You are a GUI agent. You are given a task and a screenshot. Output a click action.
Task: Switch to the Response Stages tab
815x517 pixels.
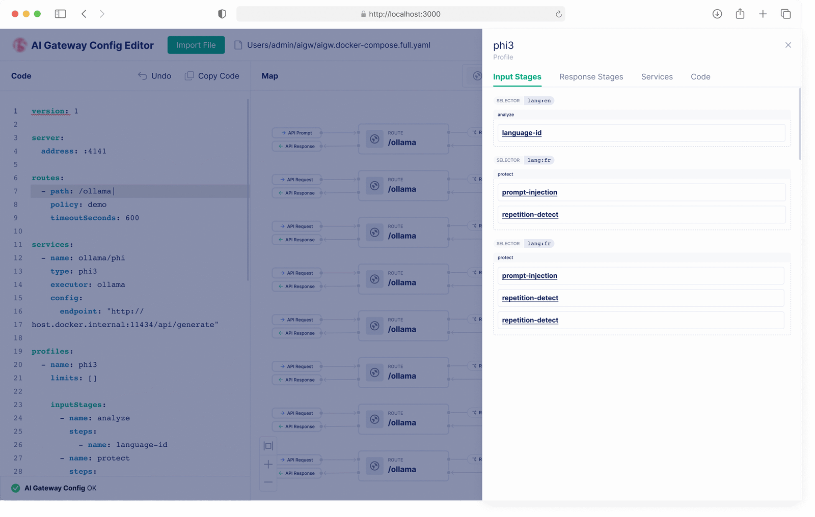pos(591,77)
